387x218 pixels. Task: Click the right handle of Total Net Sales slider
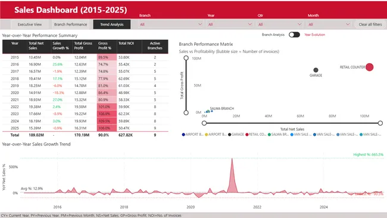click(x=380, y=123)
